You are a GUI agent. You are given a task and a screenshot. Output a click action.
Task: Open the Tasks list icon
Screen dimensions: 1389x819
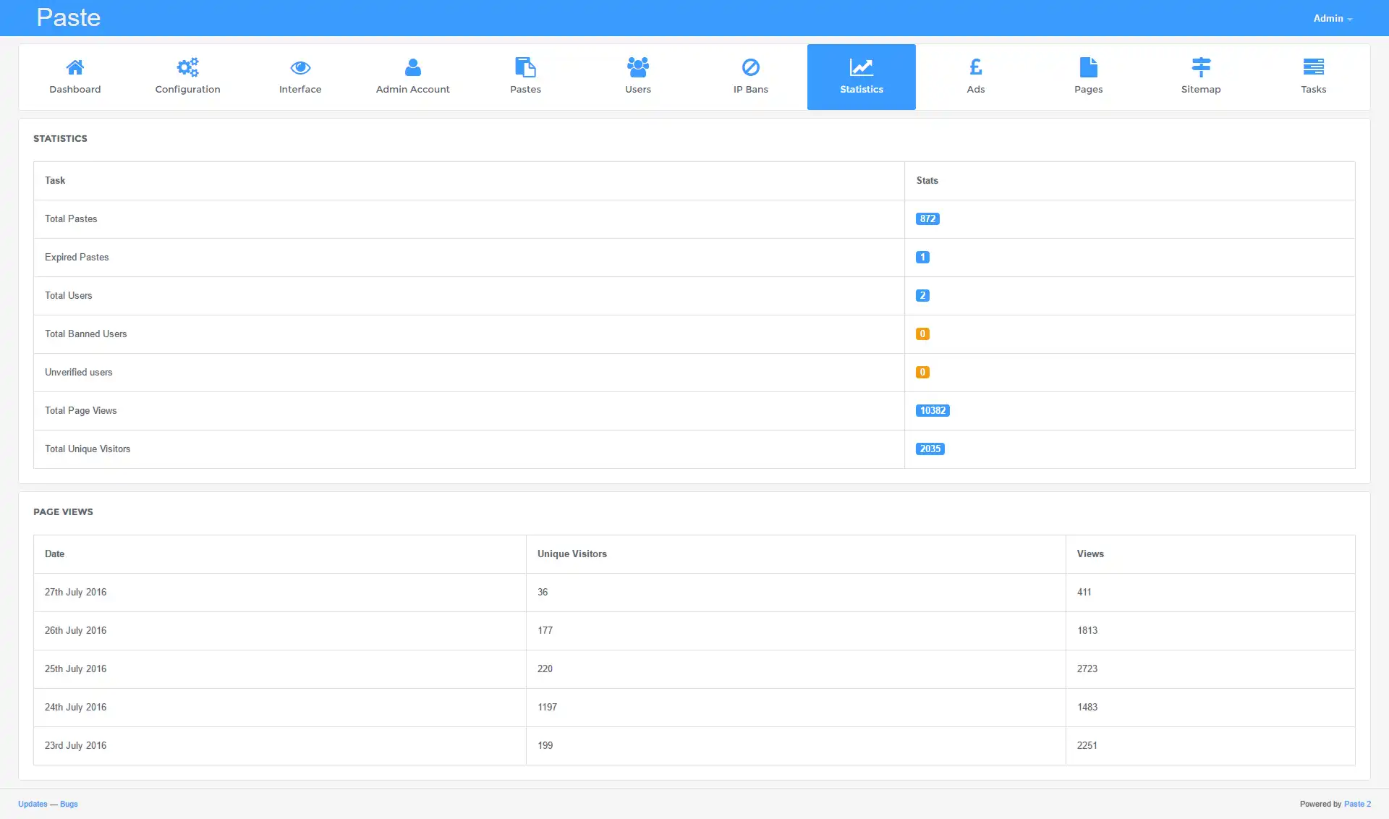click(1313, 68)
